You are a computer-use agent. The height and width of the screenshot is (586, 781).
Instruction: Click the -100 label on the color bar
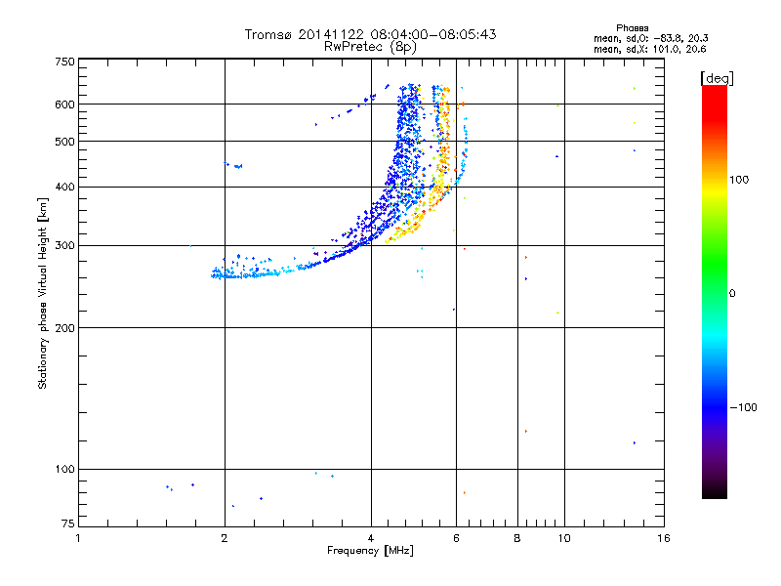click(743, 407)
